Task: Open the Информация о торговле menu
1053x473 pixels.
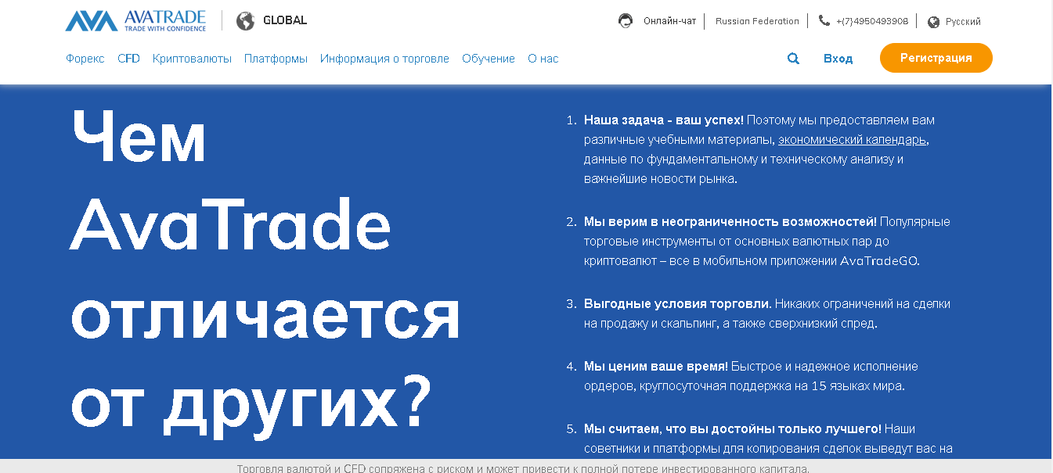Action: pyautogui.click(x=384, y=59)
